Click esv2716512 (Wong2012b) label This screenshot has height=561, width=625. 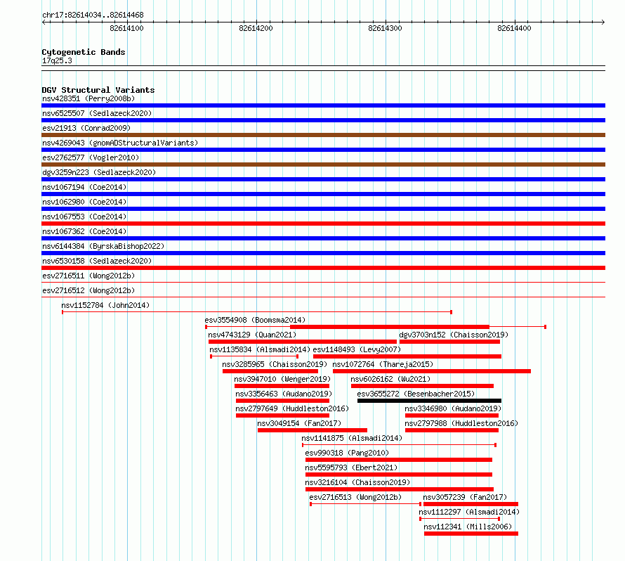tap(88, 290)
